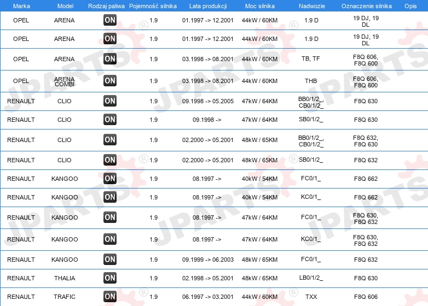Click 48kW / 65KM in the Thalia row
Viewport: 428px width, 306px height.
pyautogui.click(x=259, y=278)
